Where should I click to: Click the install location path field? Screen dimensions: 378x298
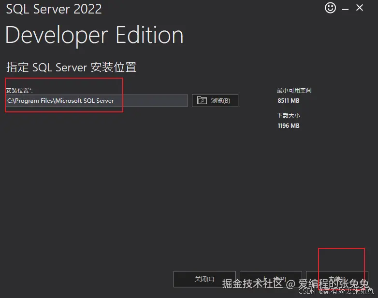tap(97, 100)
